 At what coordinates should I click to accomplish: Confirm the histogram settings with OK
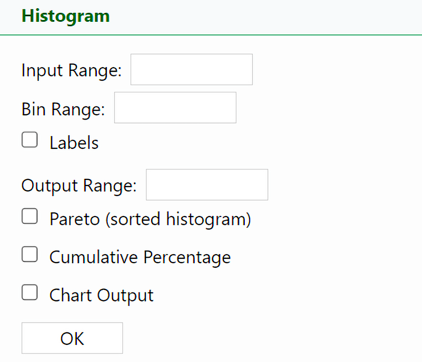[x=72, y=338]
